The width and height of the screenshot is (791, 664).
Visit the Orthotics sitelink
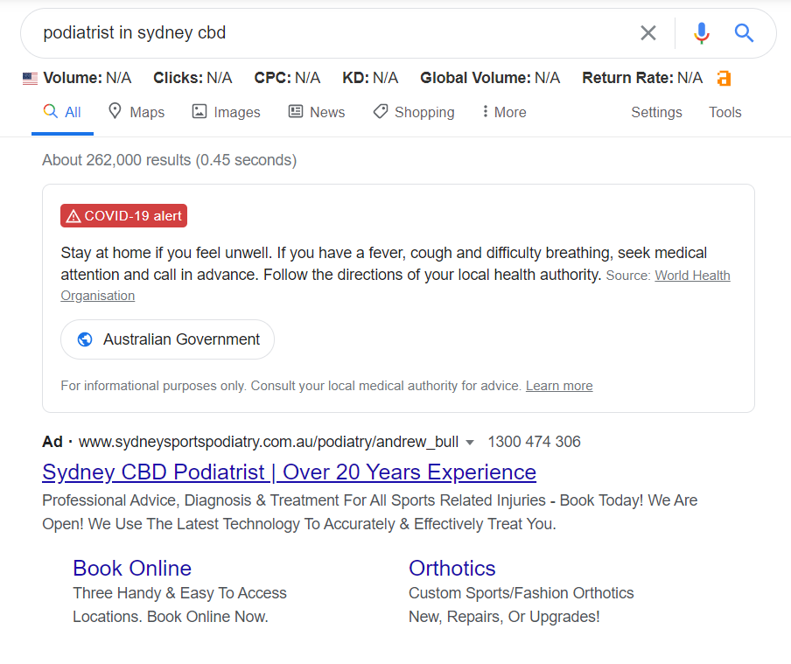click(451, 569)
